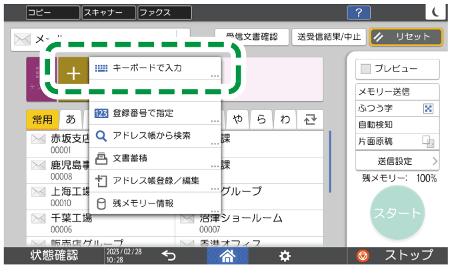Switch to the スキャナー function

(x=109, y=13)
